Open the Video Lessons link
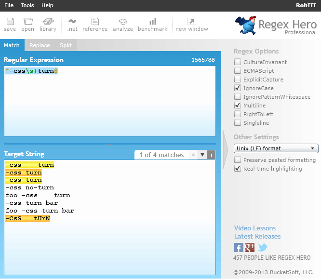 click(x=255, y=228)
